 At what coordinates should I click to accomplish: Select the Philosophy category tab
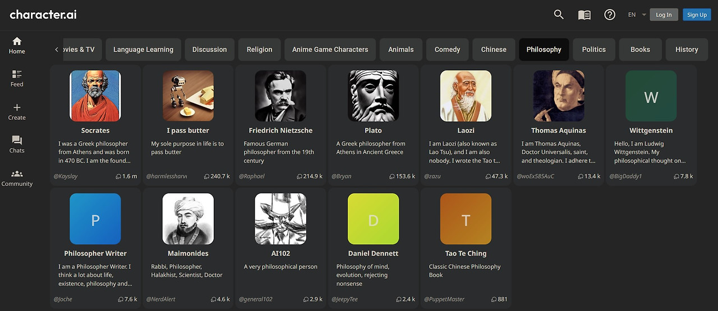tap(544, 49)
